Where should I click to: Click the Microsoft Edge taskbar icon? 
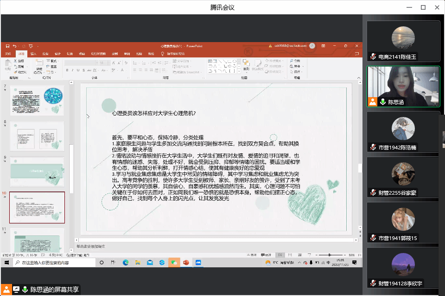point(125,262)
